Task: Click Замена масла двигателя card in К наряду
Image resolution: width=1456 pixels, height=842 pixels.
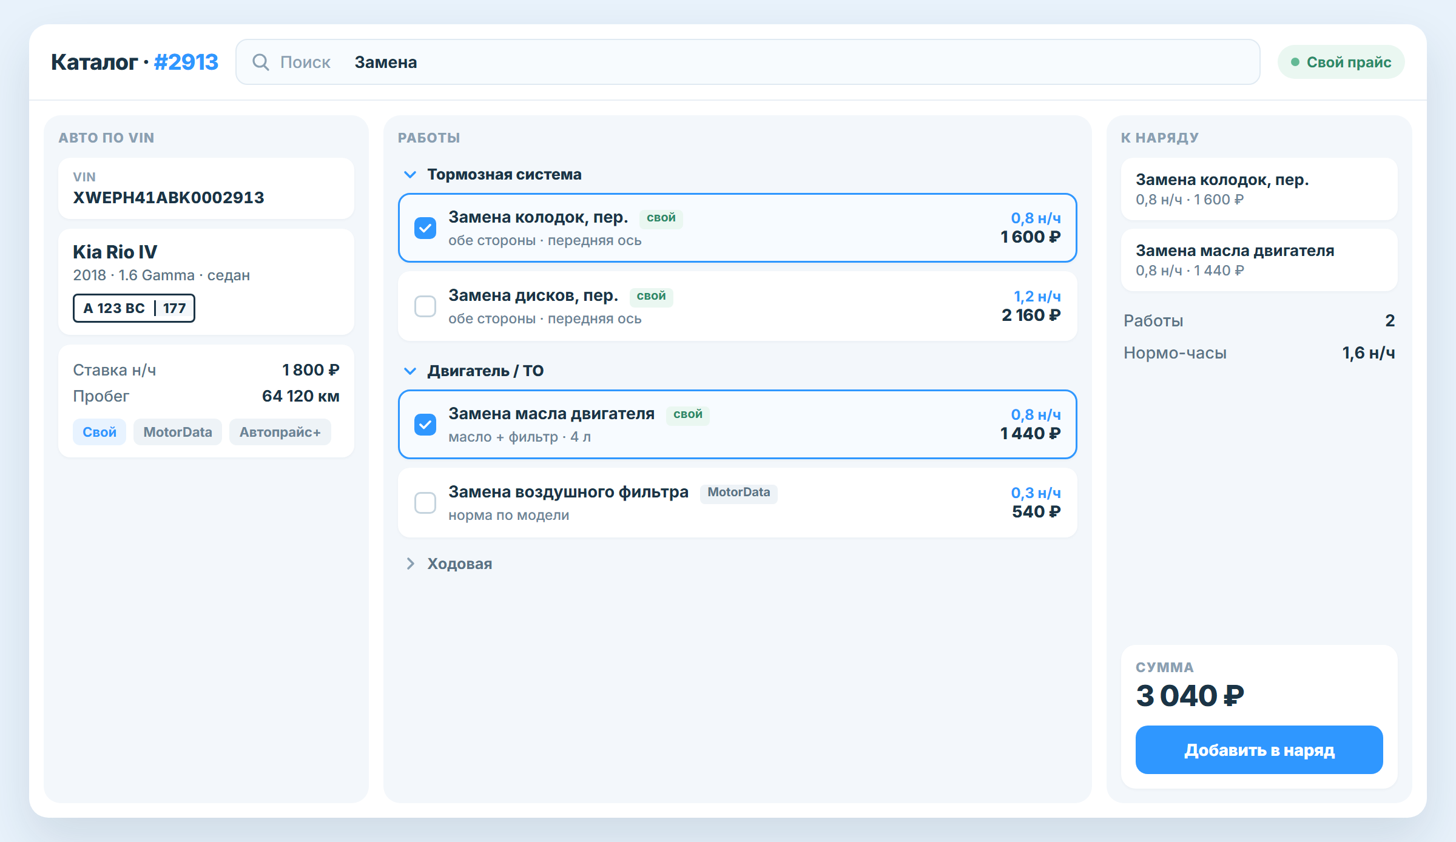Action: point(1259,260)
